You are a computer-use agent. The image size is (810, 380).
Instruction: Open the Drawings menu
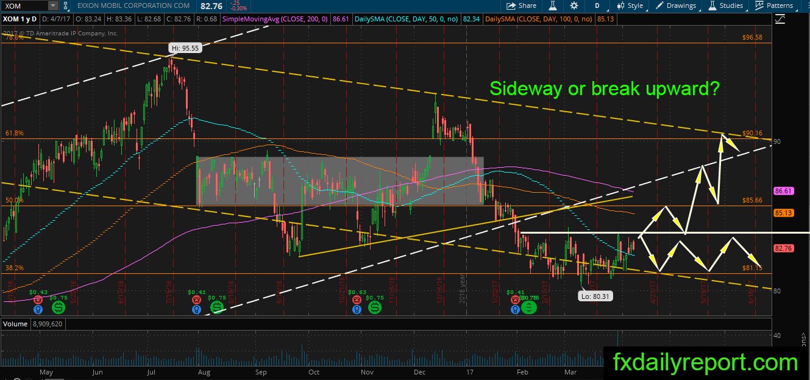coord(676,5)
